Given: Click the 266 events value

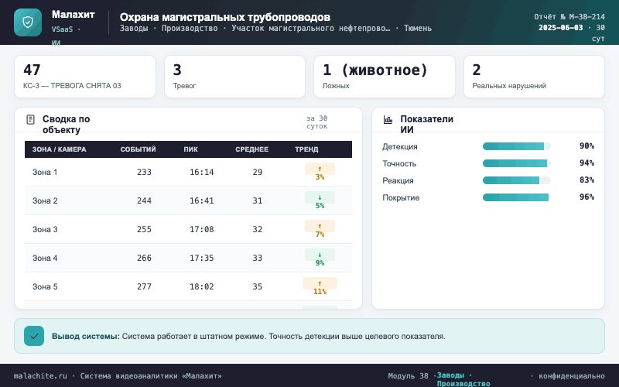Looking at the screenshot, I should click(x=144, y=258).
